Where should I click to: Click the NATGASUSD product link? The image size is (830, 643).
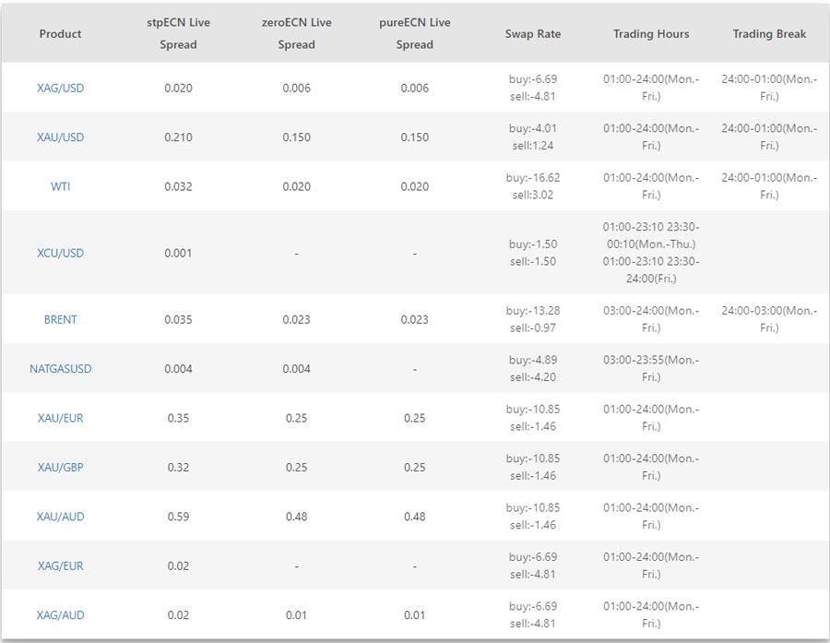click(x=60, y=369)
